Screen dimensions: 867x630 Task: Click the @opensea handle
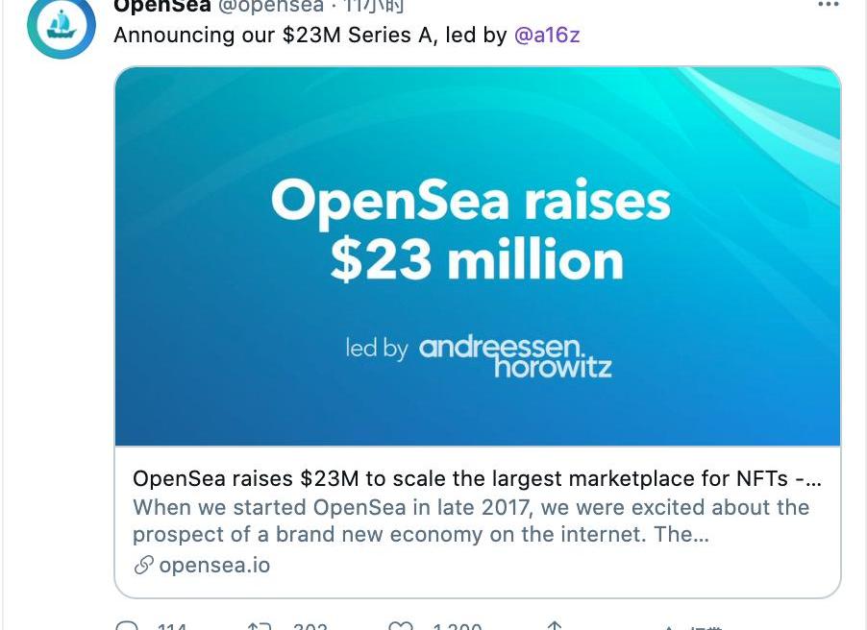tap(273, 6)
